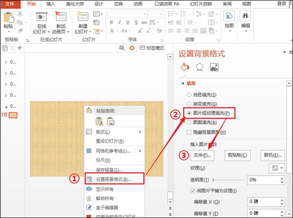The width and height of the screenshot is (293, 218).
Task: Increase 偏移量 X spinner up arrow
Action: pos(282,200)
